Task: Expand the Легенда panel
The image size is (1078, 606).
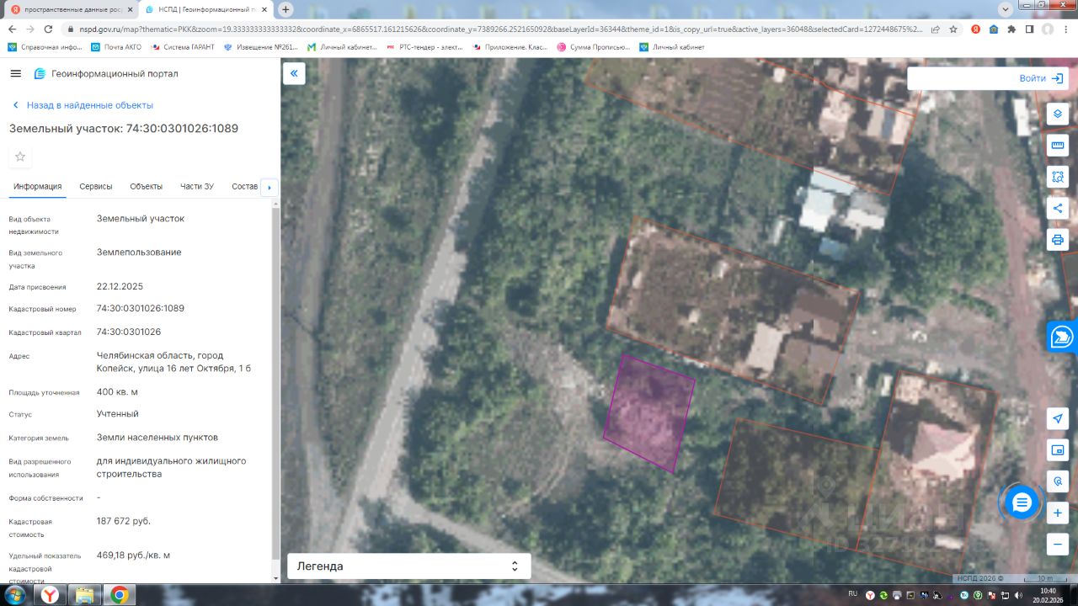Action: tap(408, 566)
